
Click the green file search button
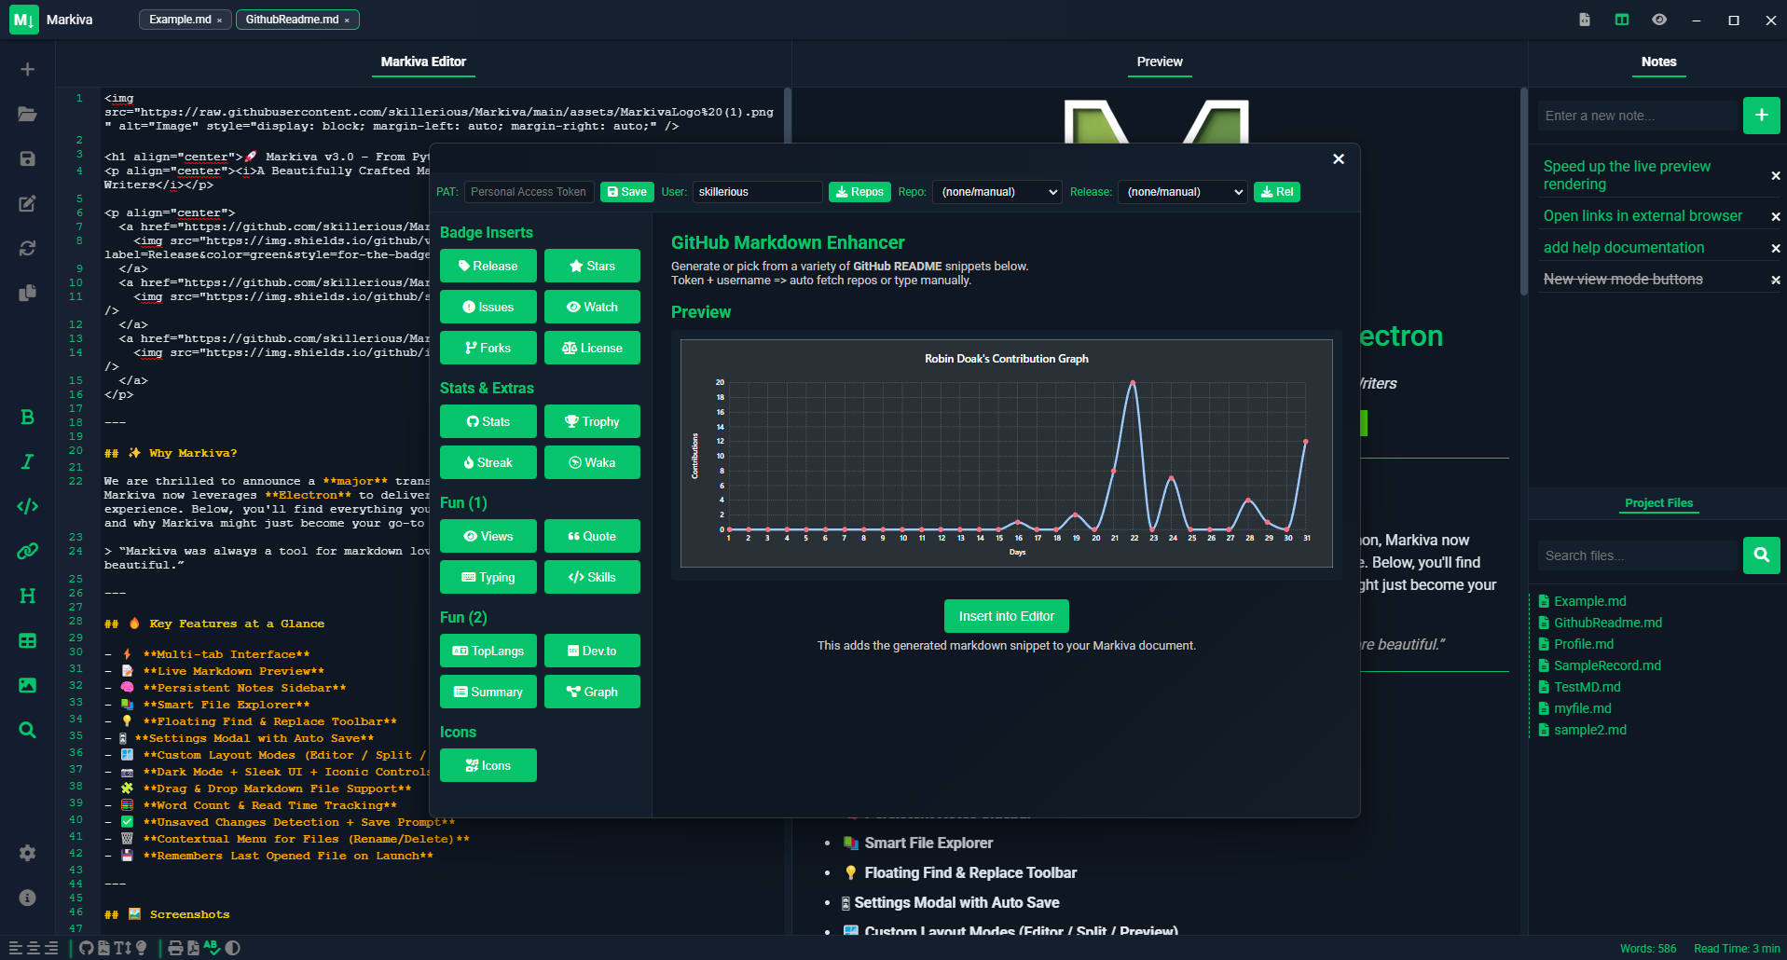click(1762, 555)
